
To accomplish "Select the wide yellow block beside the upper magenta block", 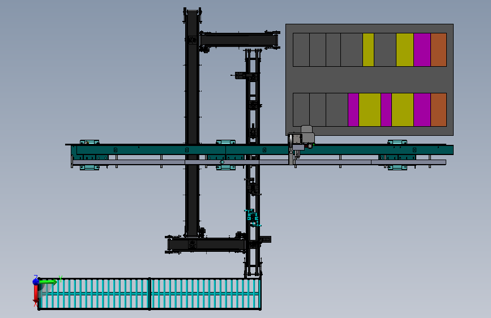I will click(x=405, y=50).
